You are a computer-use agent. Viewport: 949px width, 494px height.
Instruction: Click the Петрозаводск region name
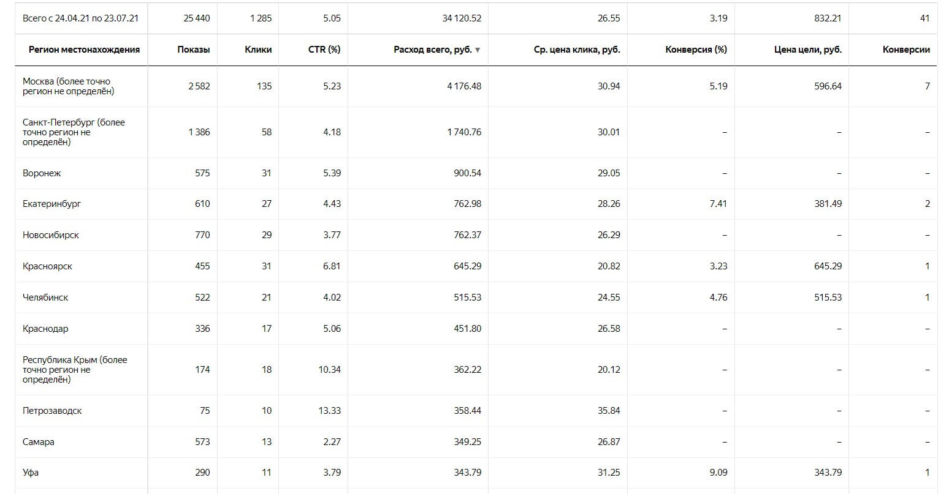click(x=52, y=411)
